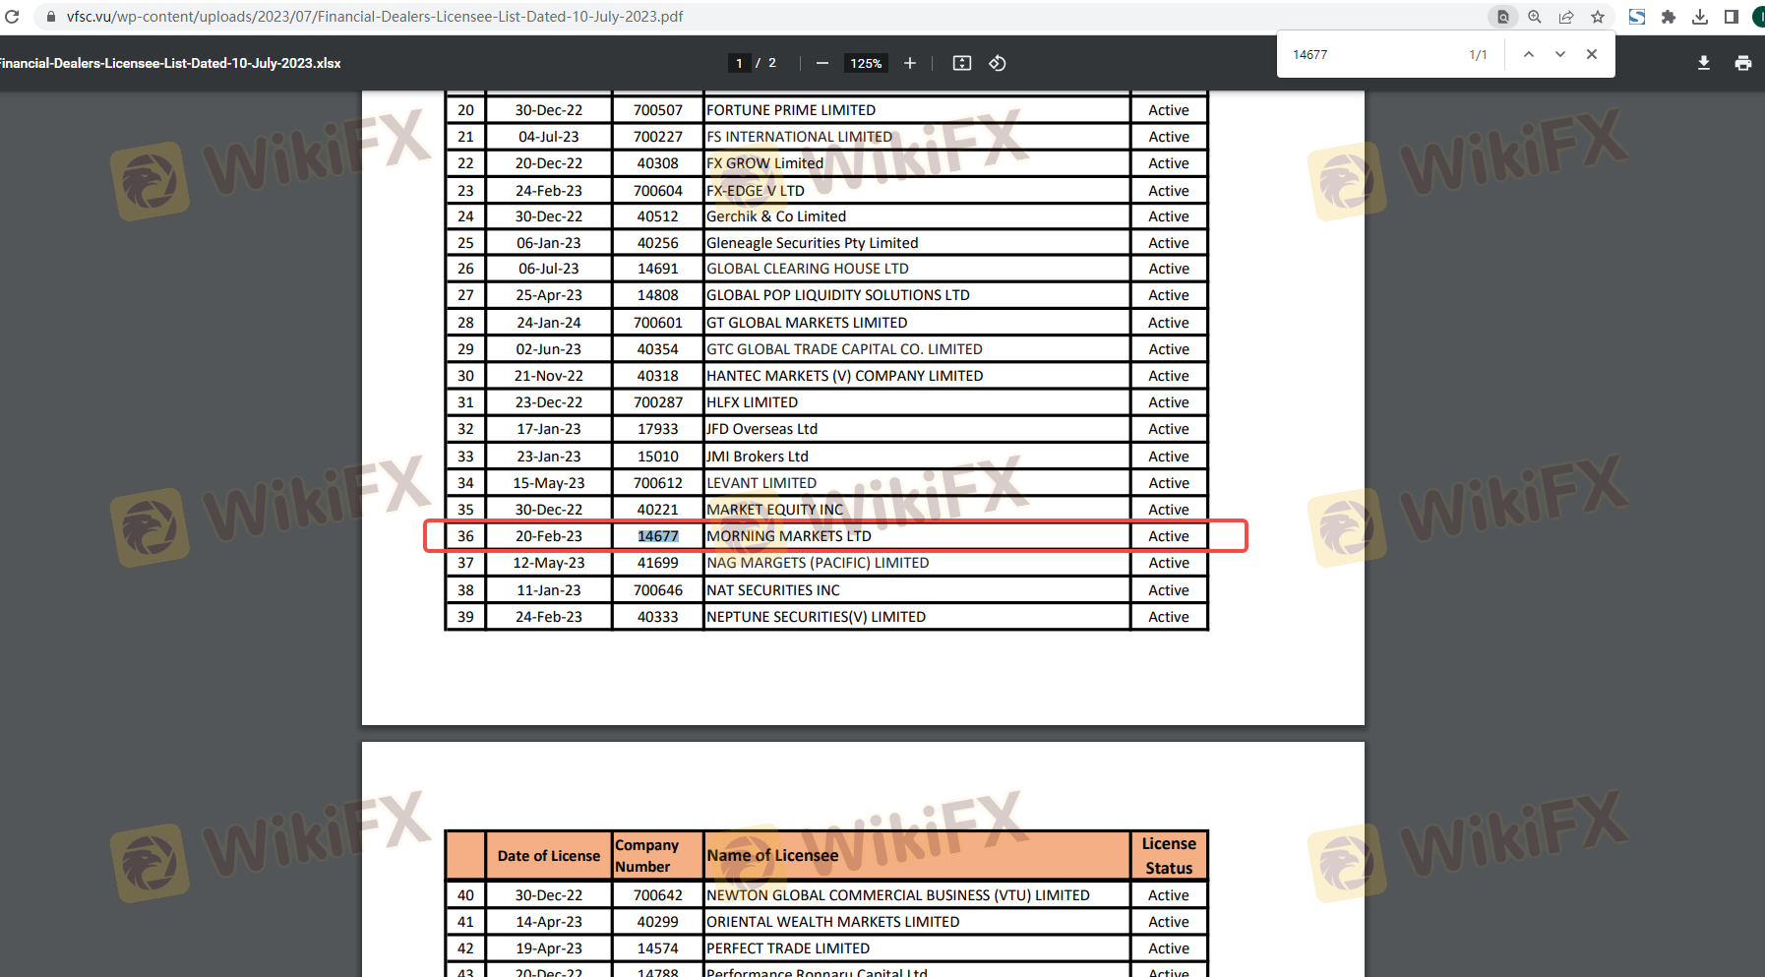The image size is (1765, 977).
Task: Reload the page in the browser
Action: click(x=13, y=17)
